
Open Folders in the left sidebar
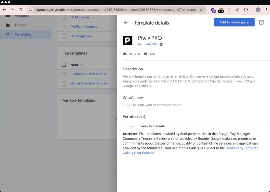(x=21, y=25)
